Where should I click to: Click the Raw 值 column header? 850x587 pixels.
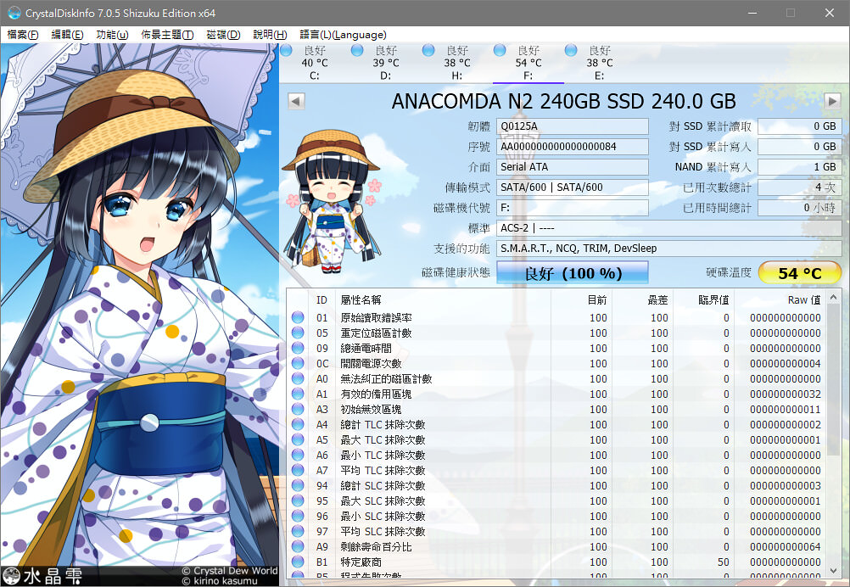(x=780, y=299)
